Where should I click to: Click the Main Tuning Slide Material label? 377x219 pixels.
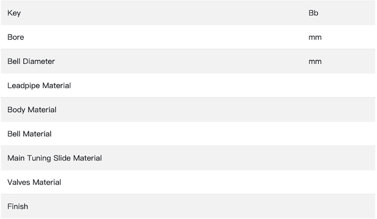(54, 158)
